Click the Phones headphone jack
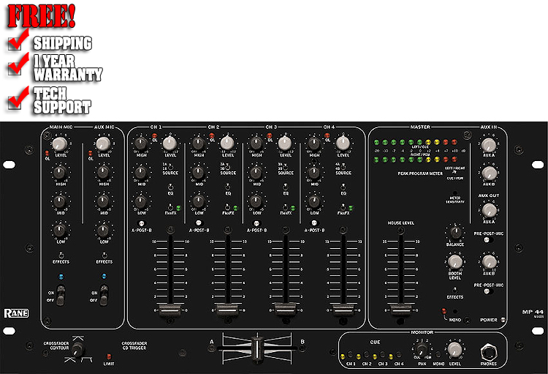The width and height of the screenshot is (548, 374). pyautogui.click(x=488, y=352)
